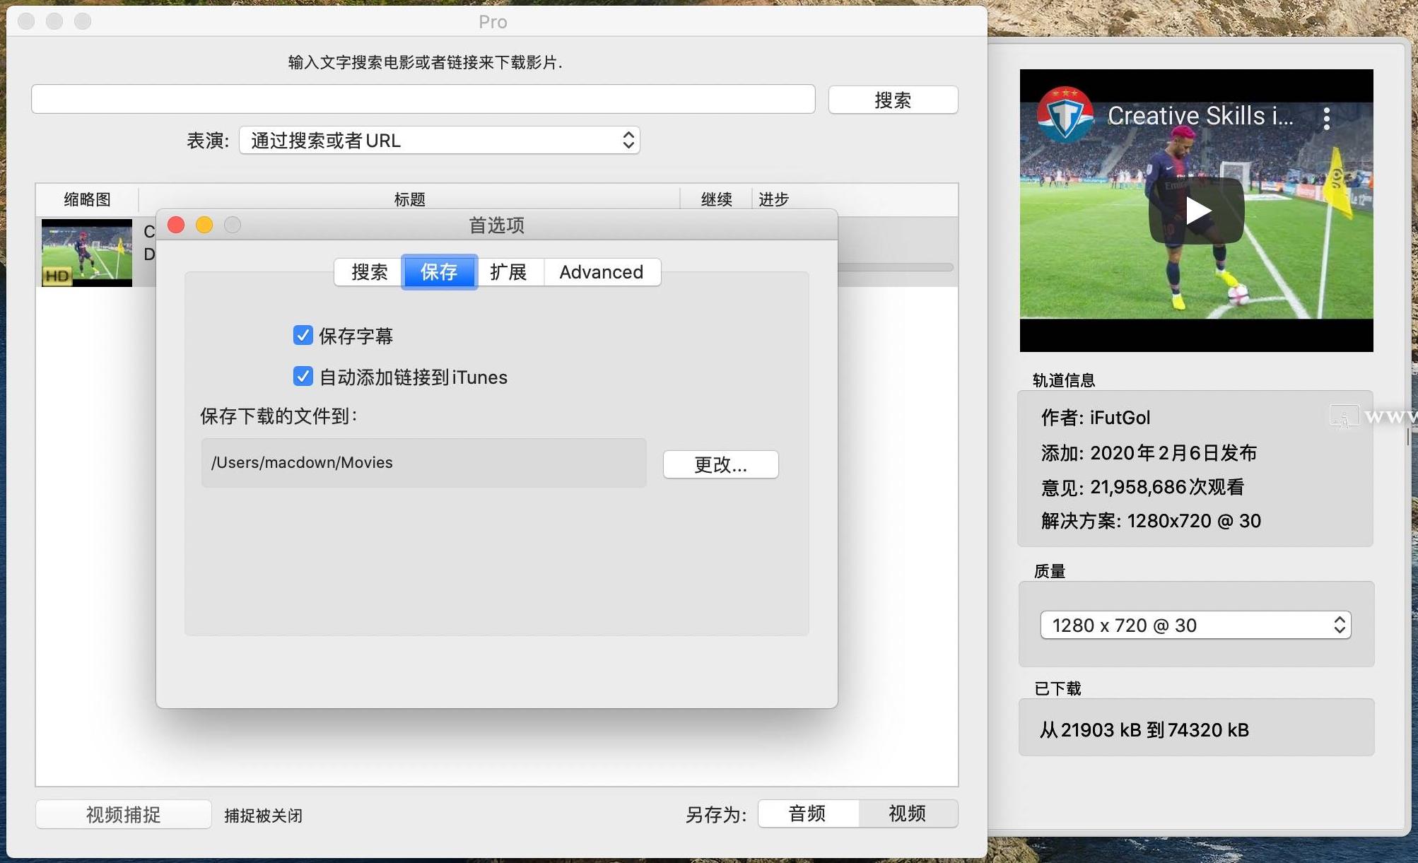This screenshot has width=1418, height=863.
Task: Minimize the 首选项 preferences window
Action: point(204,225)
